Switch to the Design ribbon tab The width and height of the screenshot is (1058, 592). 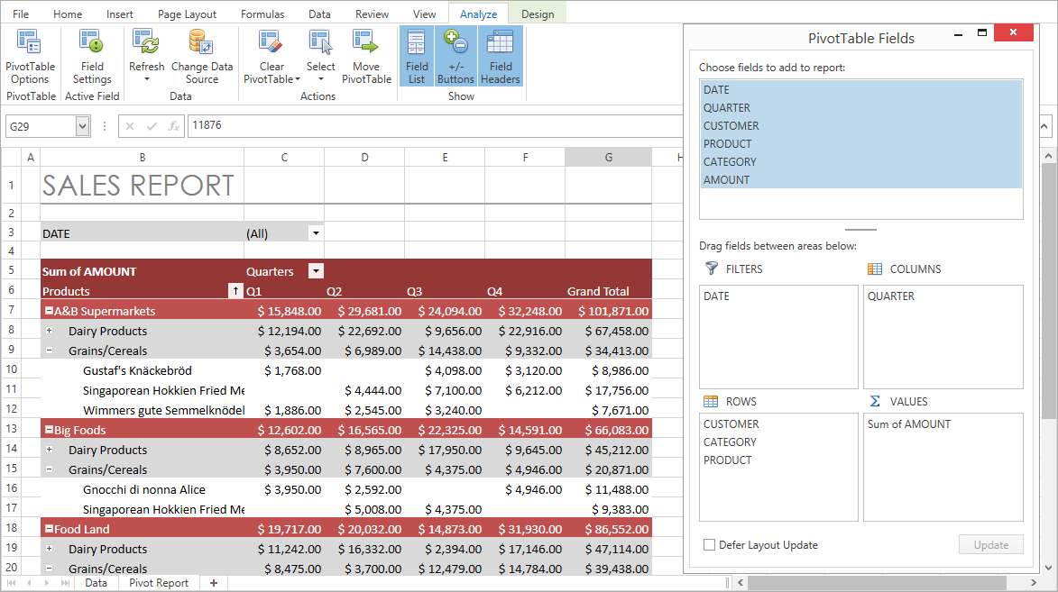[538, 14]
